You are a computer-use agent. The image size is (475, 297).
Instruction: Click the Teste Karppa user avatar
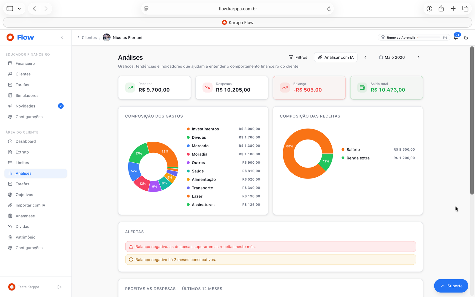pos(12,287)
